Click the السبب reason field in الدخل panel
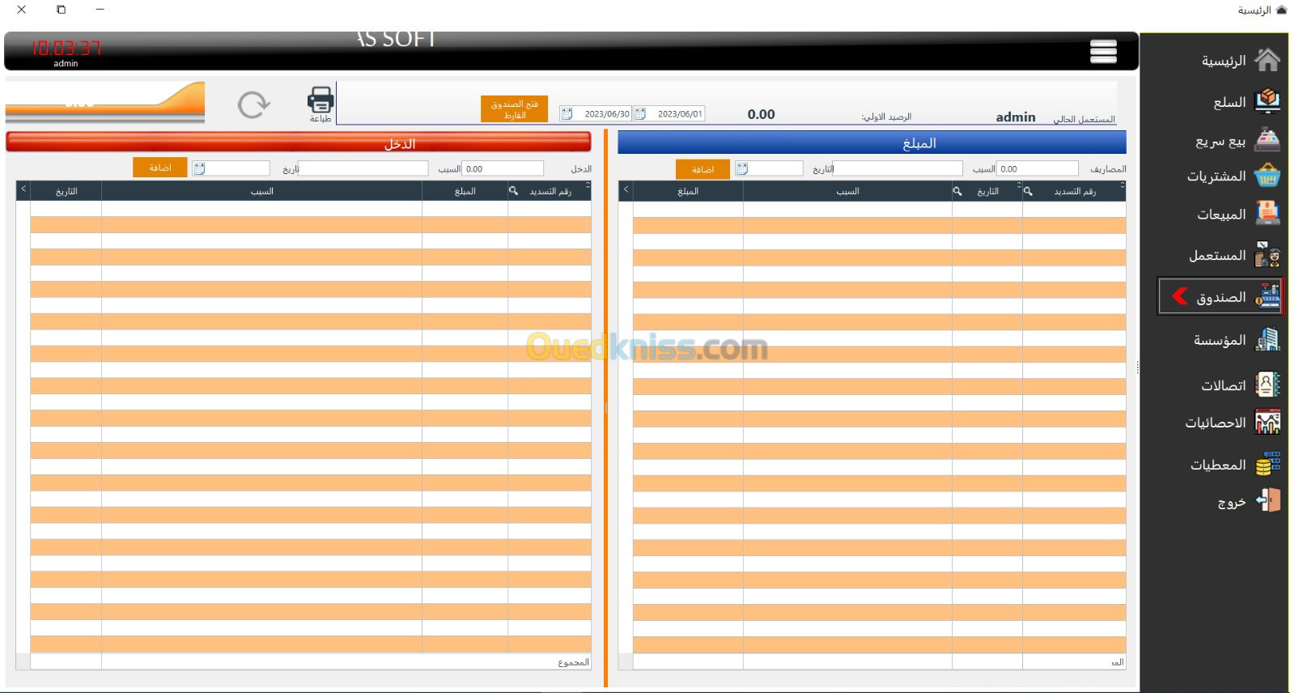The image size is (1295, 693). click(x=363, y=168)
